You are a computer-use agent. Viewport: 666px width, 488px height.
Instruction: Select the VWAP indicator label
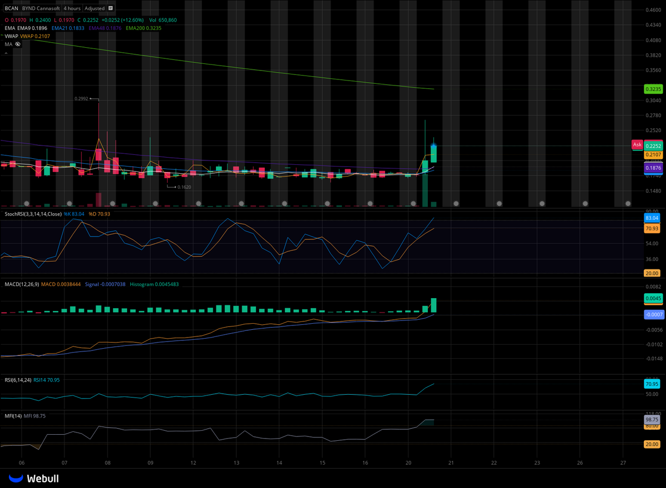coord(11,36)
